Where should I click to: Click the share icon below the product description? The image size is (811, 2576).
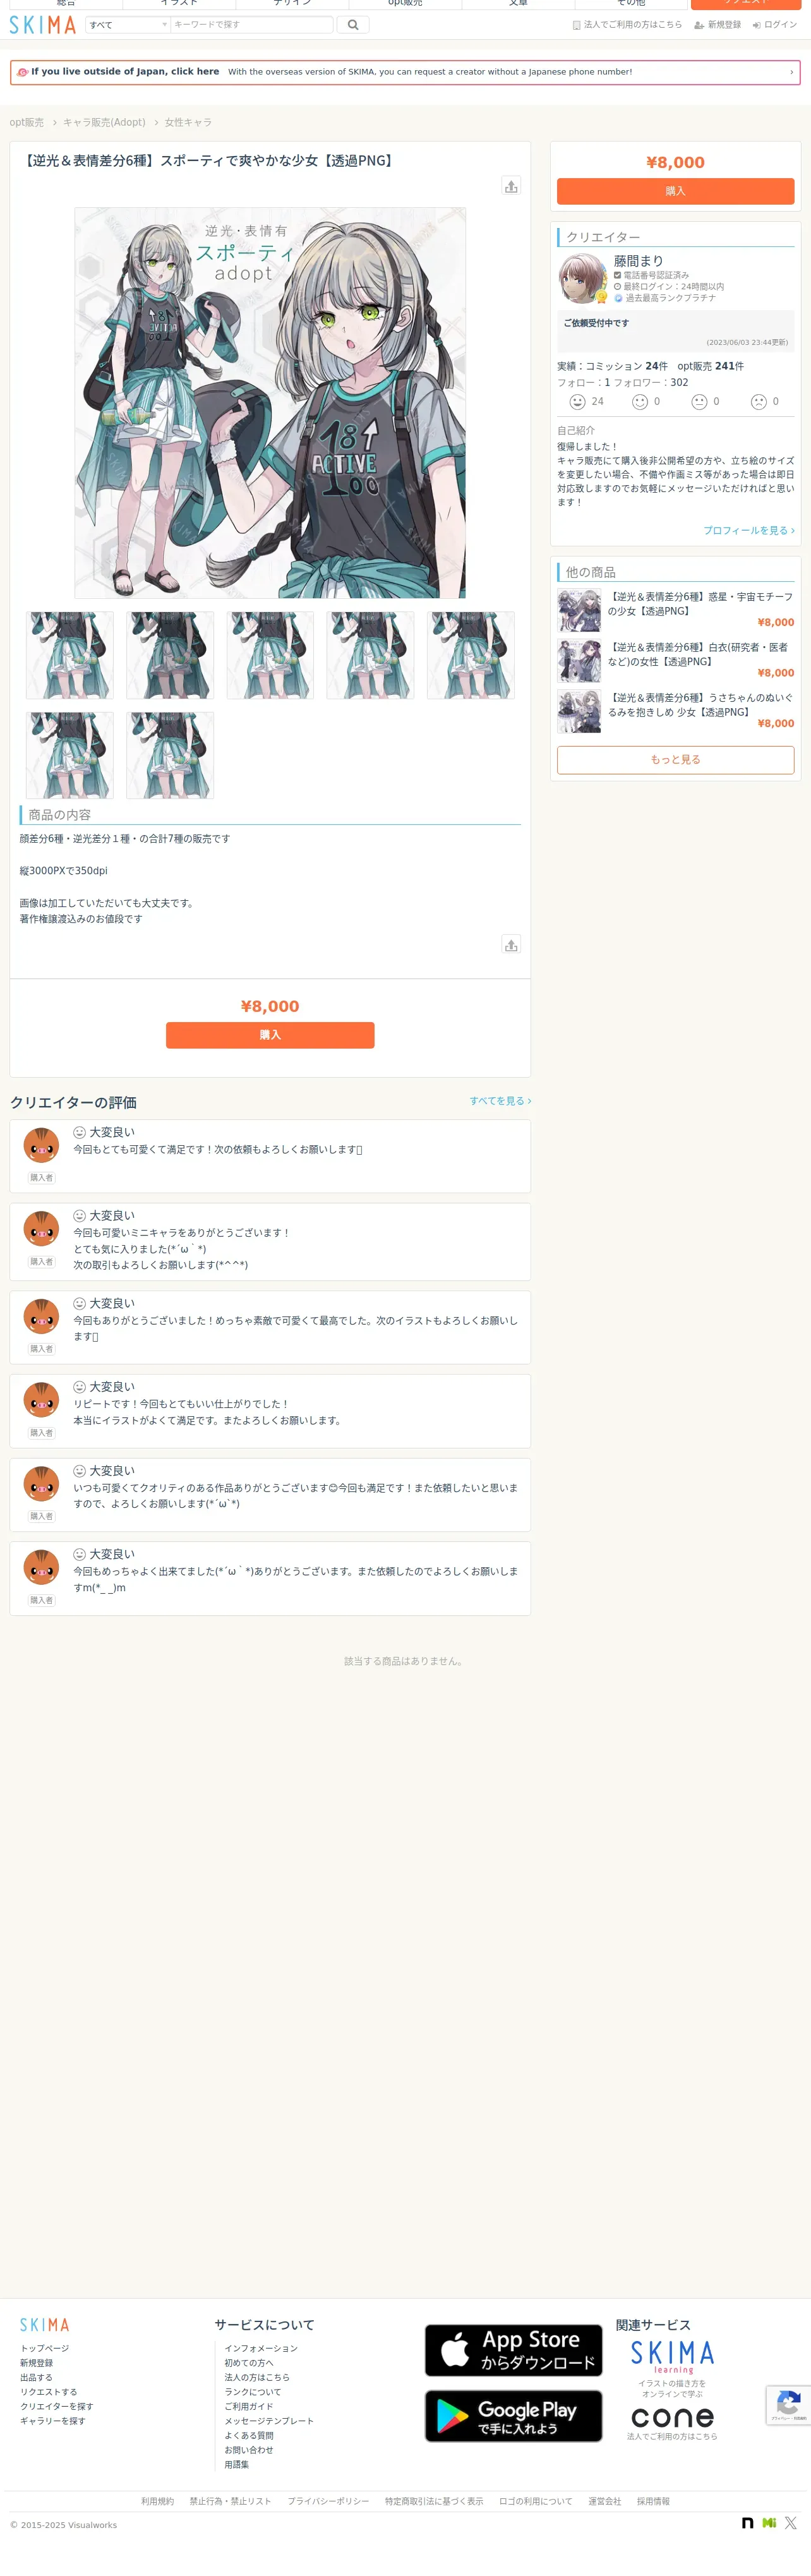tap(511, 945)
